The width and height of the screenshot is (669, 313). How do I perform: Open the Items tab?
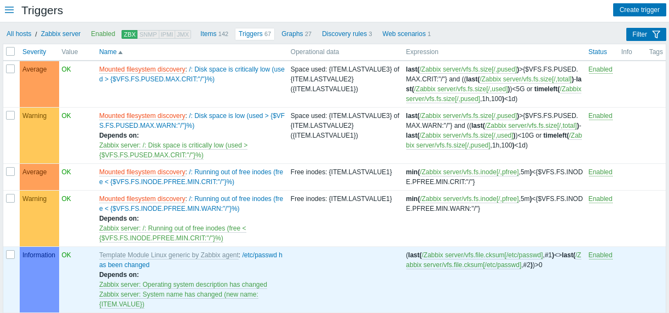(214, 34)
